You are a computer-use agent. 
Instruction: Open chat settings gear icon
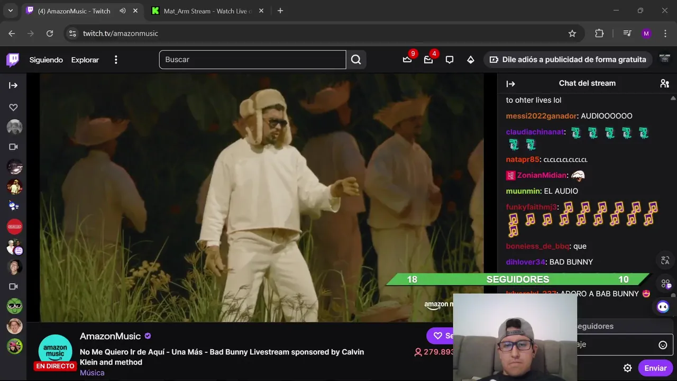[627, 368]
